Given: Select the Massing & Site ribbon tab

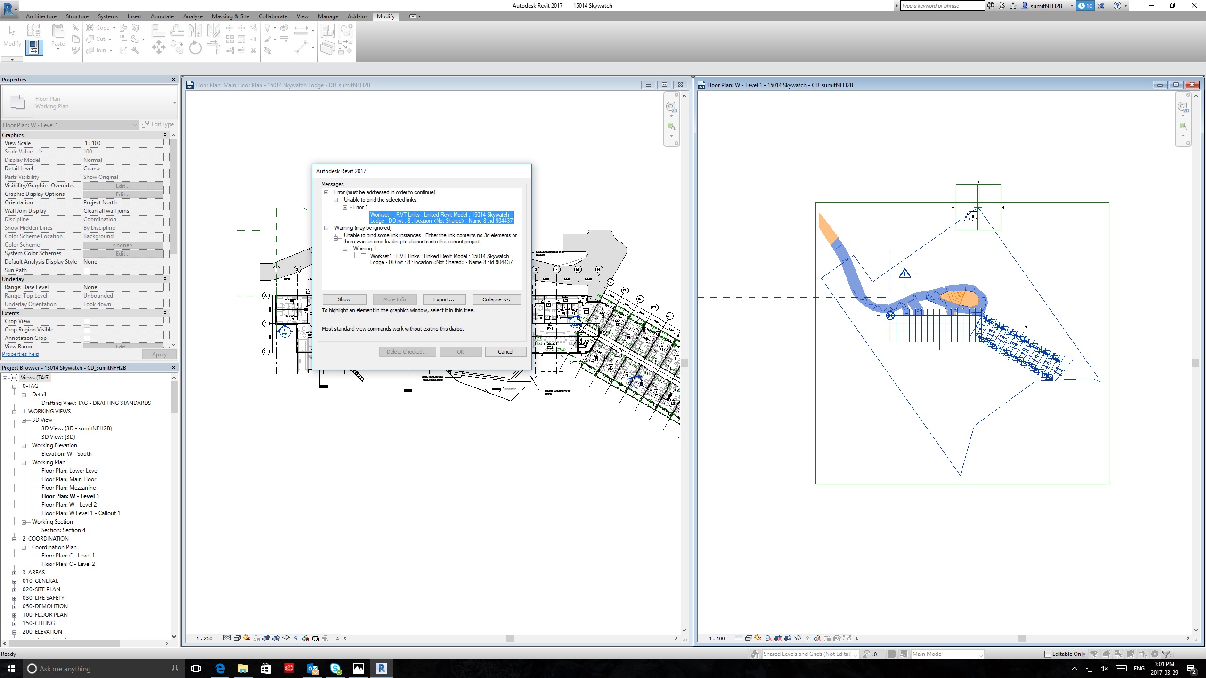Looking at the screenshot, I should (x=231, y=16).
